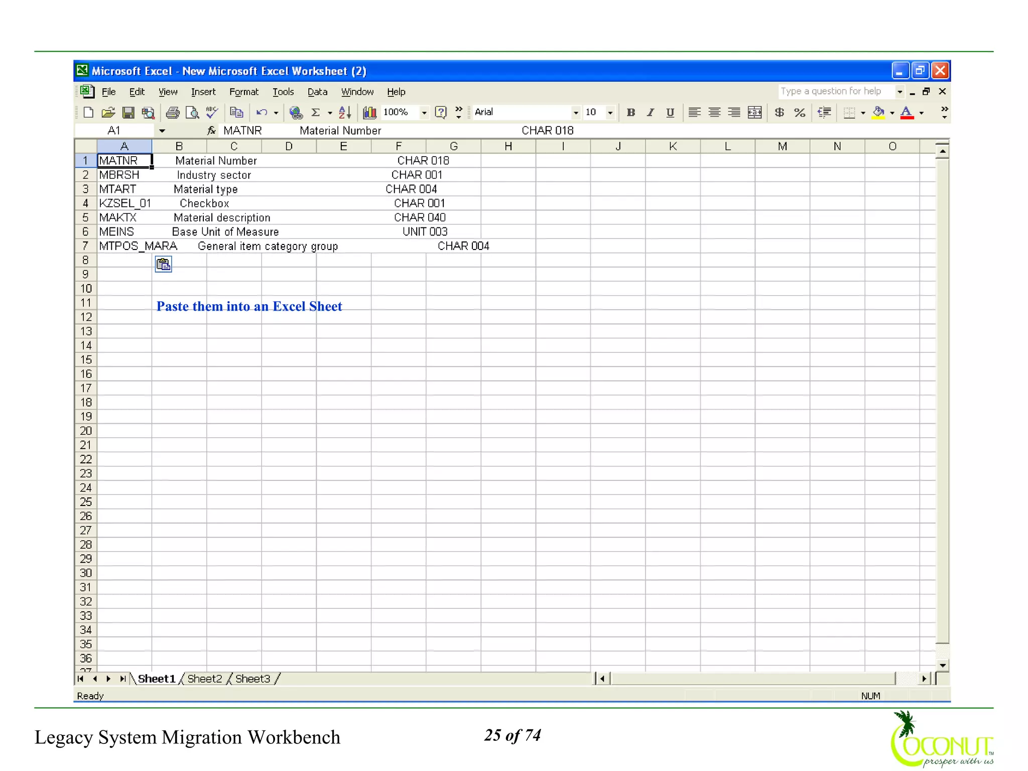Expand the AutoSum functions dropdown
The height and width of the screenshot is (771, 1028).
pyautogui.click(x=330, y=113)
